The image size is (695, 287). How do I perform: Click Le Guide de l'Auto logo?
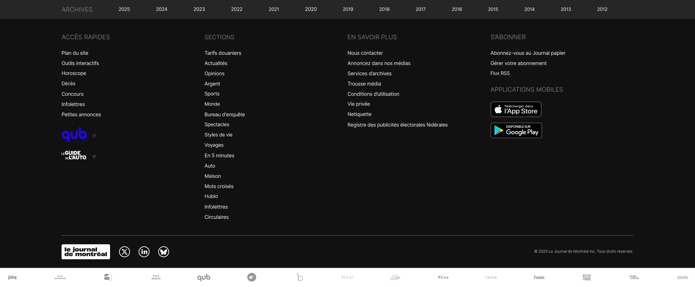(x=74, y=155)
